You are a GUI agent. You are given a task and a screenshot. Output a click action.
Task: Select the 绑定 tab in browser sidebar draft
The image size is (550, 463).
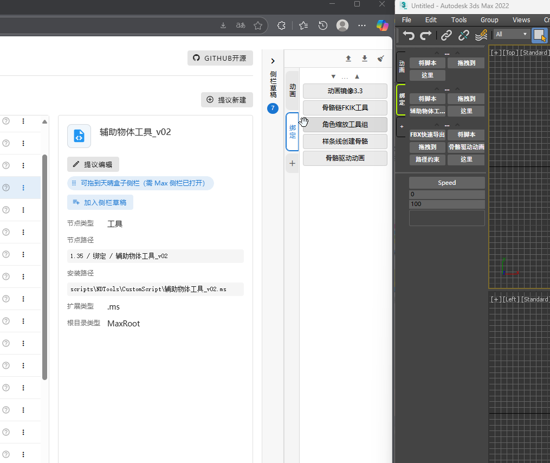click(293, 132)
